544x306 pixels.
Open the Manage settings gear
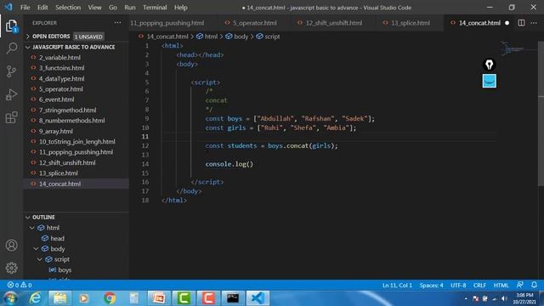(x=11, y=268)
